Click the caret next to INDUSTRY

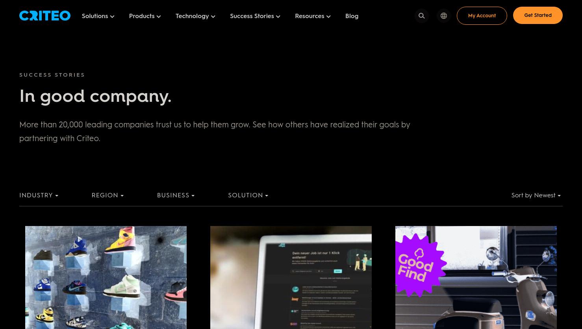(x=57, y=196)
